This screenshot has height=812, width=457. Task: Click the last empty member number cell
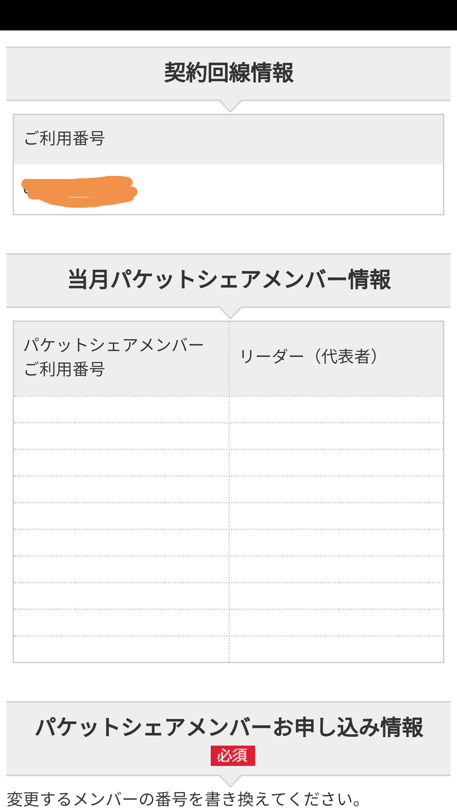click(x=121, y=649)
